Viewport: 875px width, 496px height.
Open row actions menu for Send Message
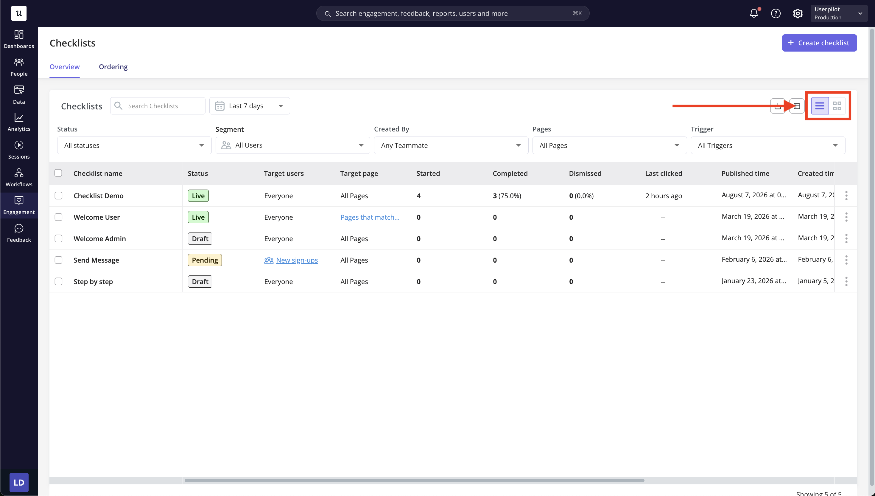pos(846,260)
